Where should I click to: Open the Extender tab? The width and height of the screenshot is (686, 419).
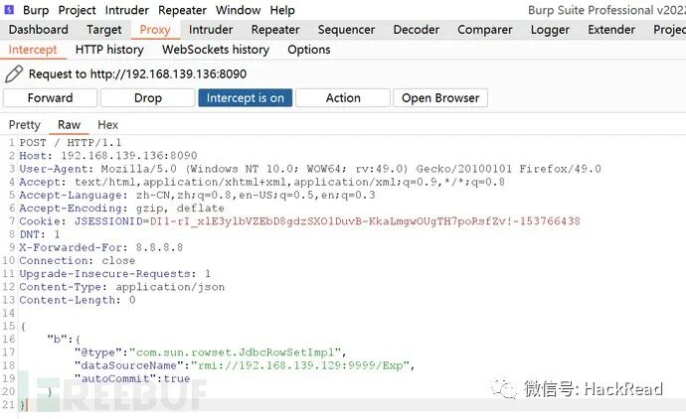611,30
